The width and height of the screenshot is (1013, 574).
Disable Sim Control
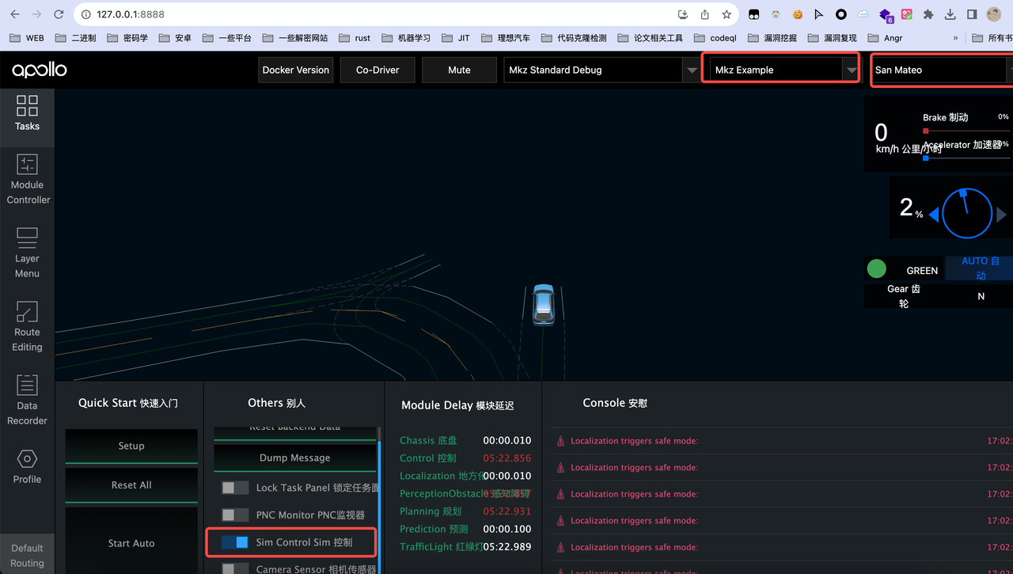tap(233, 542)
